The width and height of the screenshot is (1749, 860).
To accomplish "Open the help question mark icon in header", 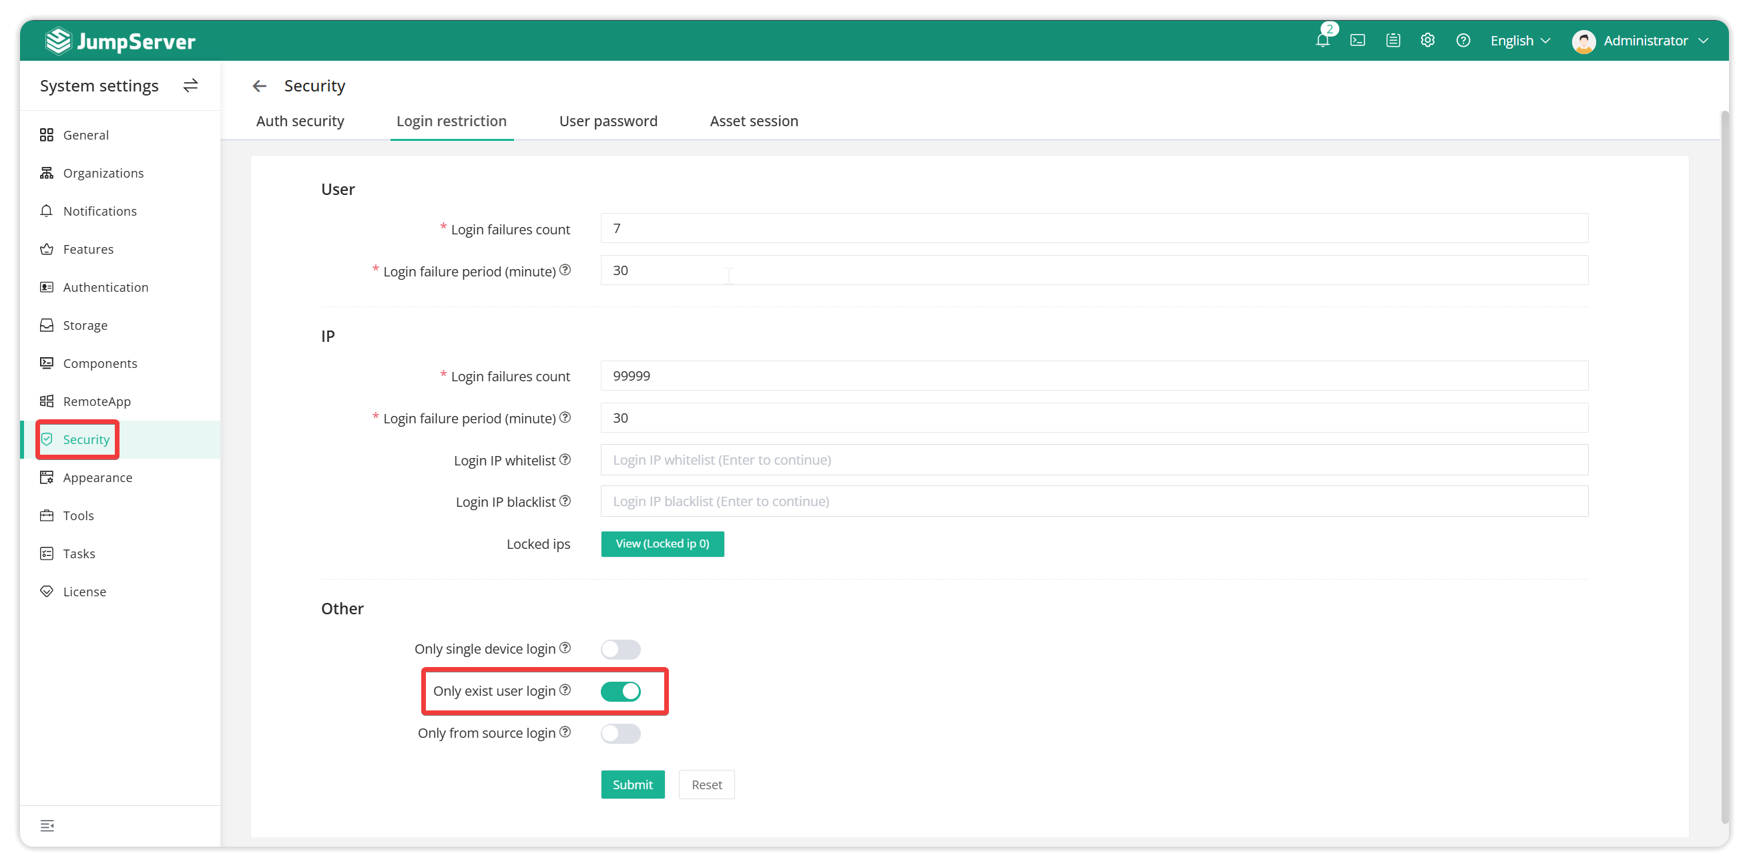I will (1463, 40).
